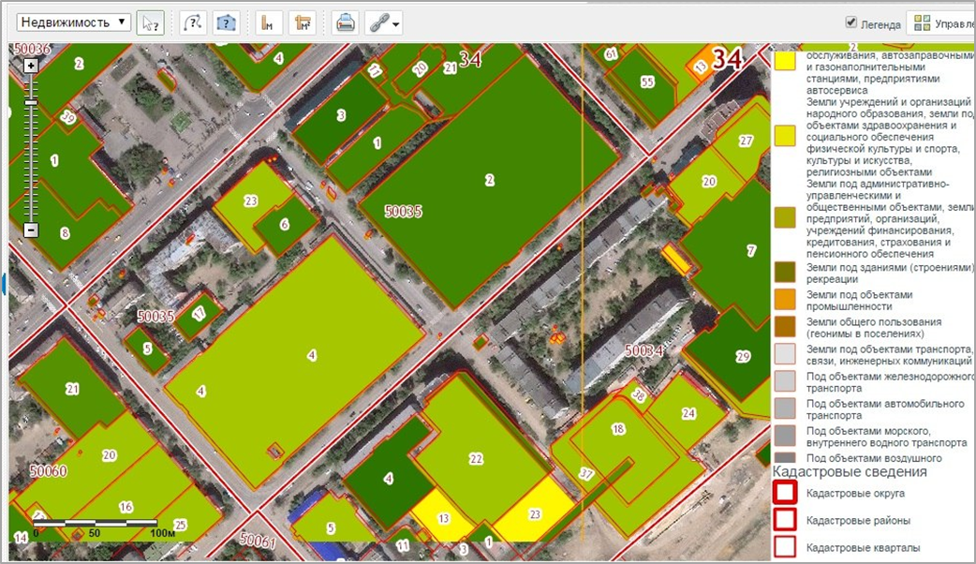Click the Под объектами автомобильного транспорта swatch

[785, 408]
